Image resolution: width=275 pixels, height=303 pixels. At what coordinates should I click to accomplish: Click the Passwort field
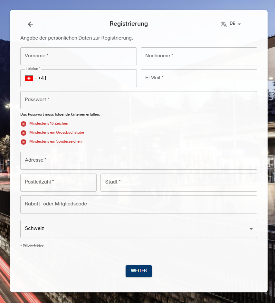139,100
